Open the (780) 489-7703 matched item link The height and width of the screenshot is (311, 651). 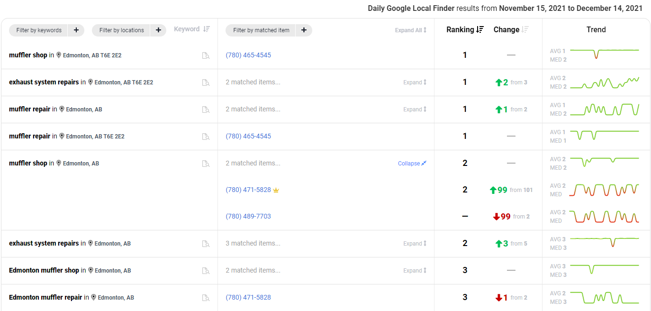pyautogui.click(x=248, y=217)
